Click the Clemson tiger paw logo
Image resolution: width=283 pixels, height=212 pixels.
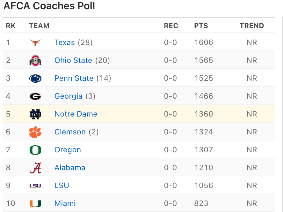tap(35, 132)
